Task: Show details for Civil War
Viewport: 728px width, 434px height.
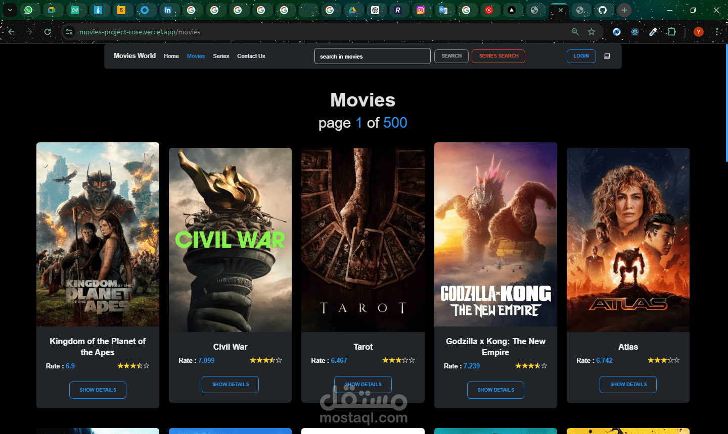Action: (230, 385)
